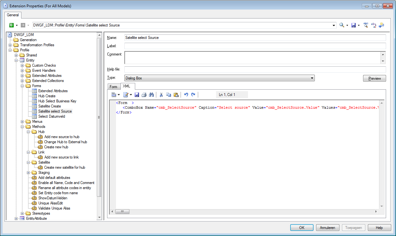The image size is (396, 236).
Task: Click the Preview button
Action: 375,78
